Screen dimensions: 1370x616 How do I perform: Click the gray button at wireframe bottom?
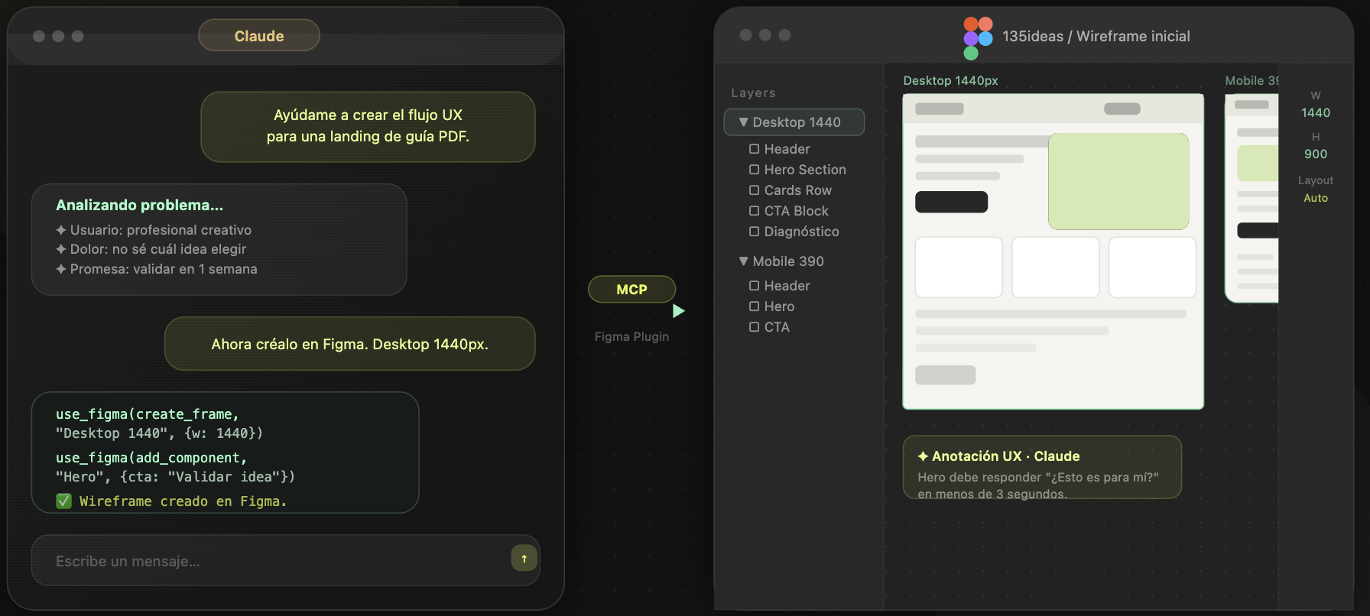945,374
